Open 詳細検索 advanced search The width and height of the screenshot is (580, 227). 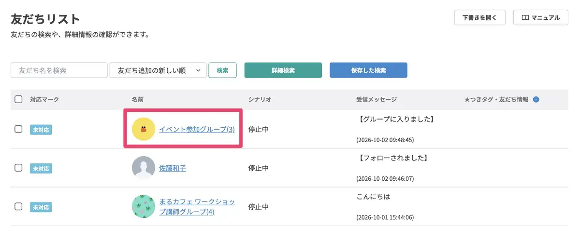point(283,70)
